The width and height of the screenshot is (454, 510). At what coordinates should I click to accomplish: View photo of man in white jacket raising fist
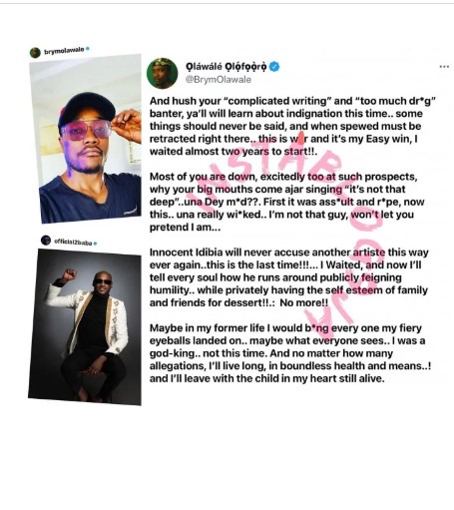(85, 327)
